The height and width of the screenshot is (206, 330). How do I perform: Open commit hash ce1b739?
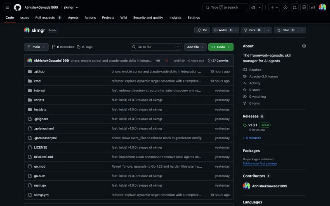(x=179, y=61)
